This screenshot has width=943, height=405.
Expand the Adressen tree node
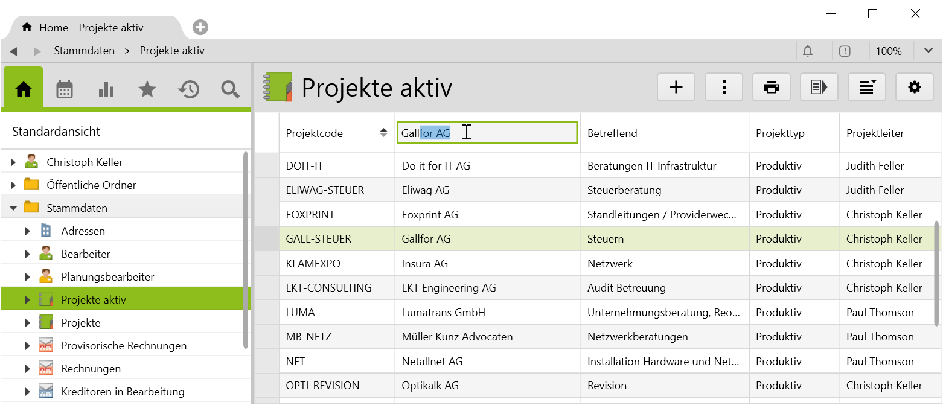coord(28,231)
